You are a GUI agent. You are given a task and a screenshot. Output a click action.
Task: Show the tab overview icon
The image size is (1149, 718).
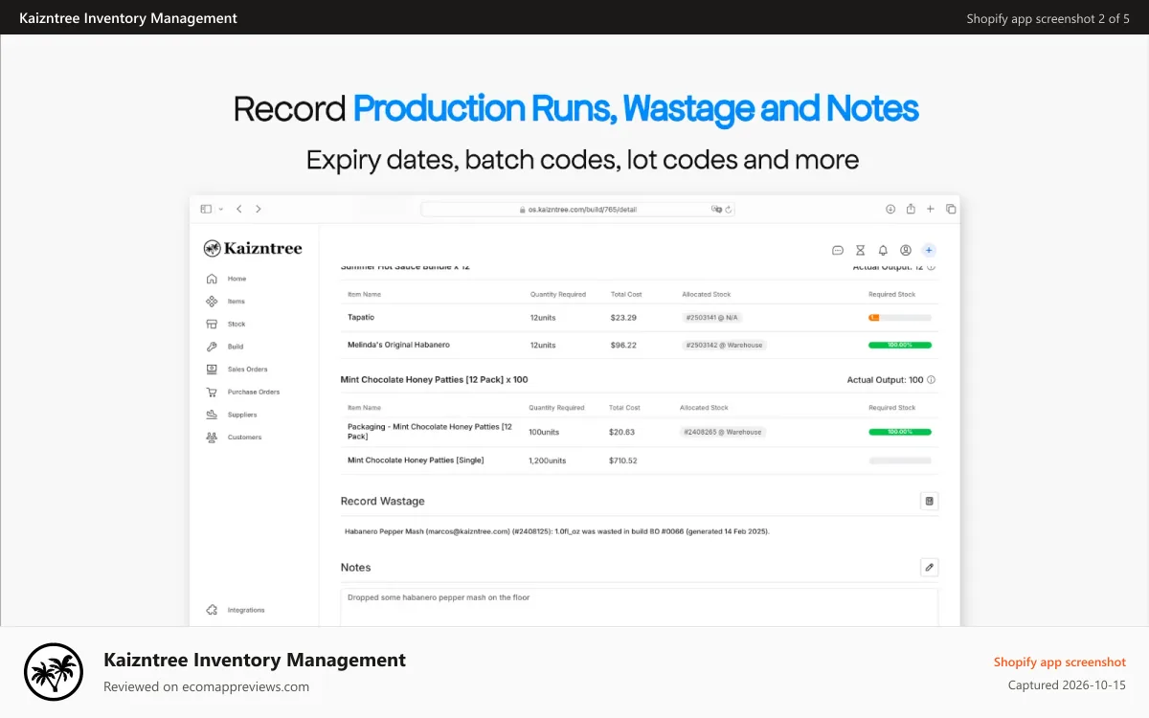[x=951, y=209]
